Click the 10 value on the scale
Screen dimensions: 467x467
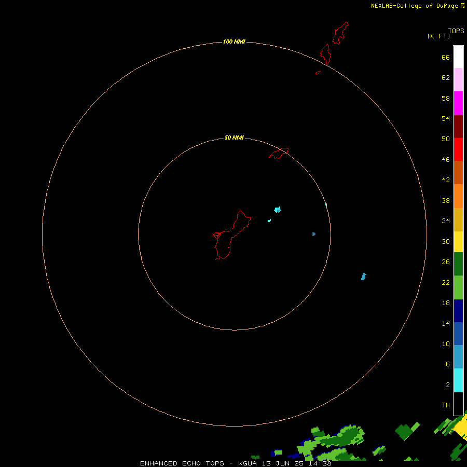pyautogui.click(x=446, y=344)
